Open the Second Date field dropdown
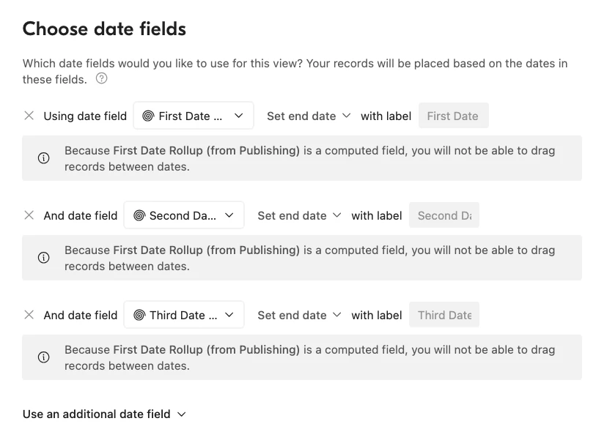Image resolution: width=596 pixels, height=432 pixels. pyautogui.click(x=184, y=215)
